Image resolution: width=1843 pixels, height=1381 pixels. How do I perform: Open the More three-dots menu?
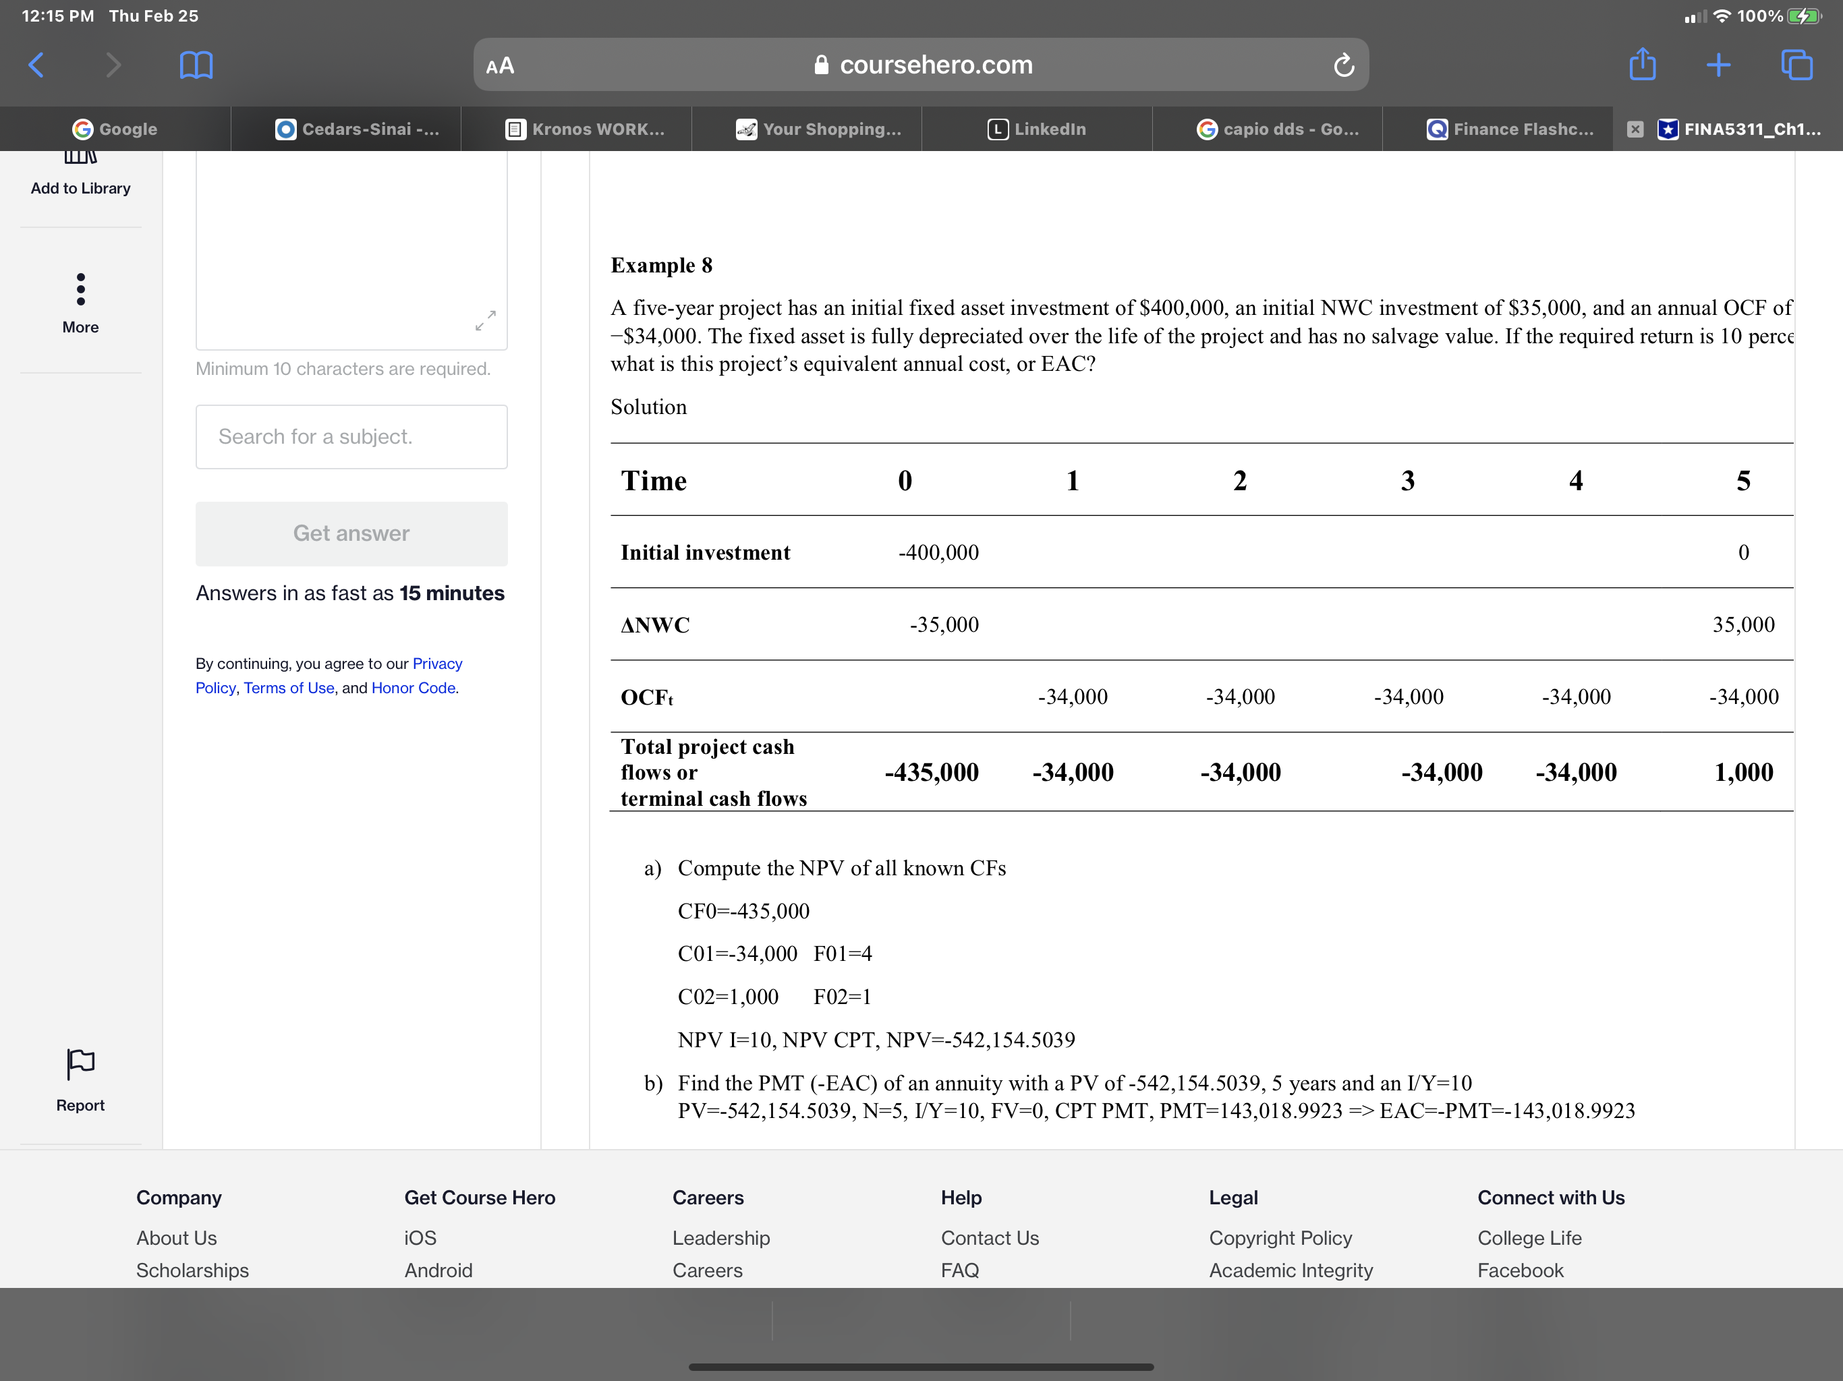click(80, 290)
